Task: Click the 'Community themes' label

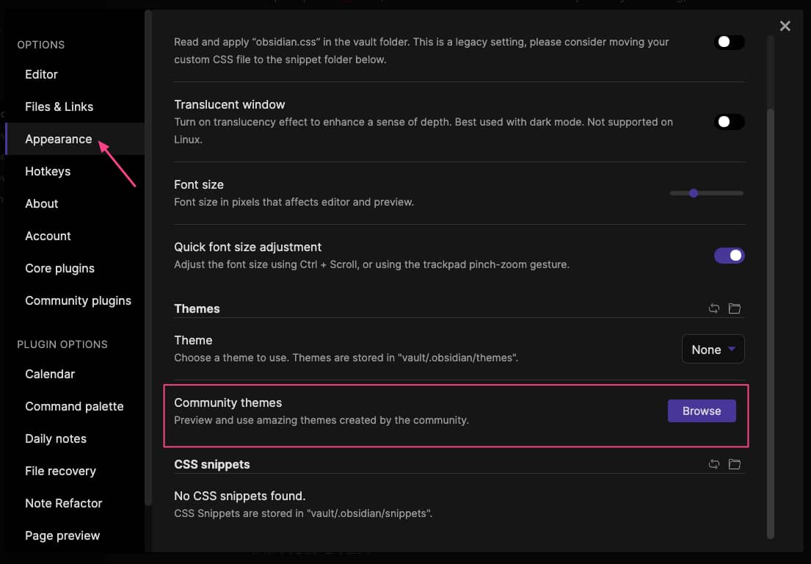Action: (x=228, y=402)
